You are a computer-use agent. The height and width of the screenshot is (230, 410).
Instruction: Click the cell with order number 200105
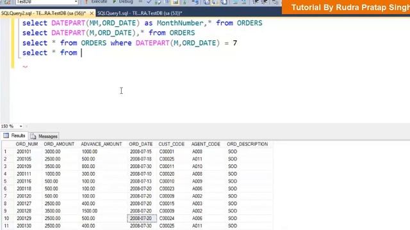(x=24, y=159)
